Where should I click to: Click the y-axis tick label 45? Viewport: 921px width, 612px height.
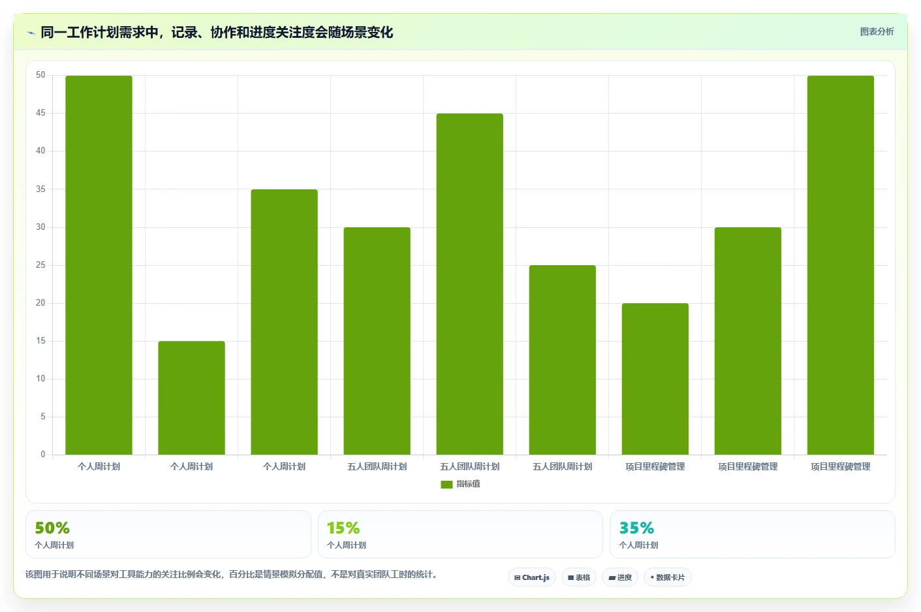pyautogui.click(x=40, y=113)
